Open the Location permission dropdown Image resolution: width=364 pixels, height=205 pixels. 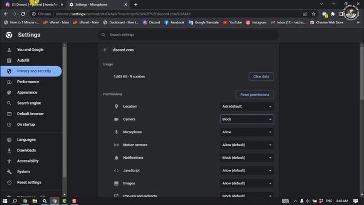(247, 106)
